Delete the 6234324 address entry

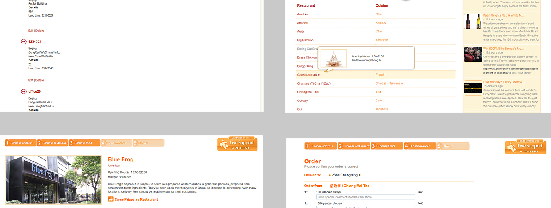click(40, 80)
